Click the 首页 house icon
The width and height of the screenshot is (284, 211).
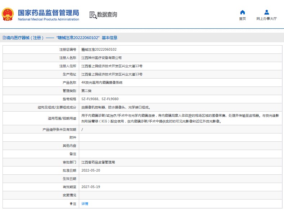pyautogui.click(x=243, y=12)
